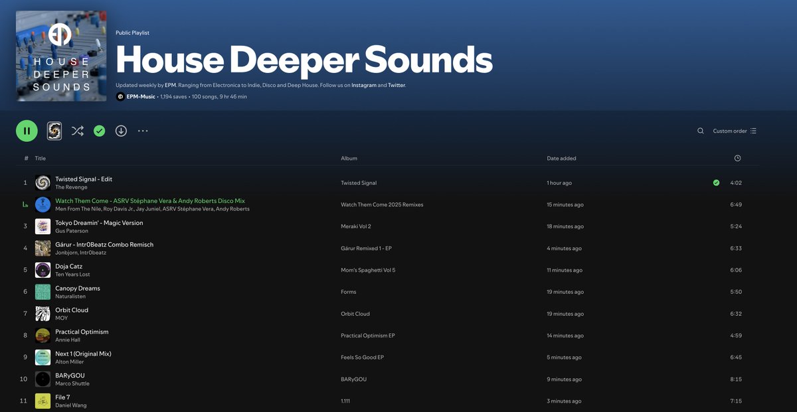
Task: Click File 7 track cover art
Action: tap(43, 401)
